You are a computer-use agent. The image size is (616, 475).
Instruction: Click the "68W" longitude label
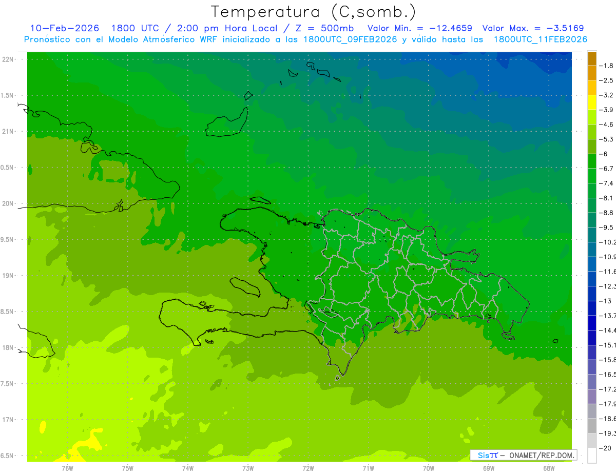point(549,468)
